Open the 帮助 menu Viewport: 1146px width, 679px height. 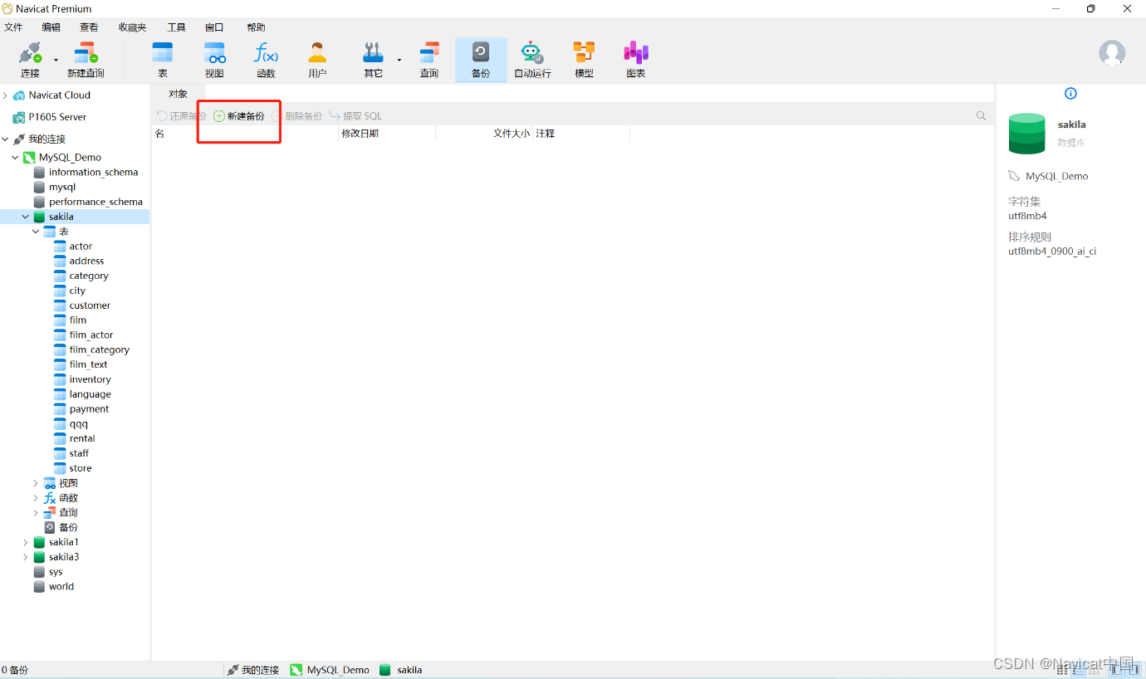[x=256, y=27]
